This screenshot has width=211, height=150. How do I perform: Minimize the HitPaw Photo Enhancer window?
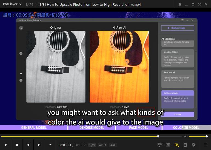click(187, 20)
